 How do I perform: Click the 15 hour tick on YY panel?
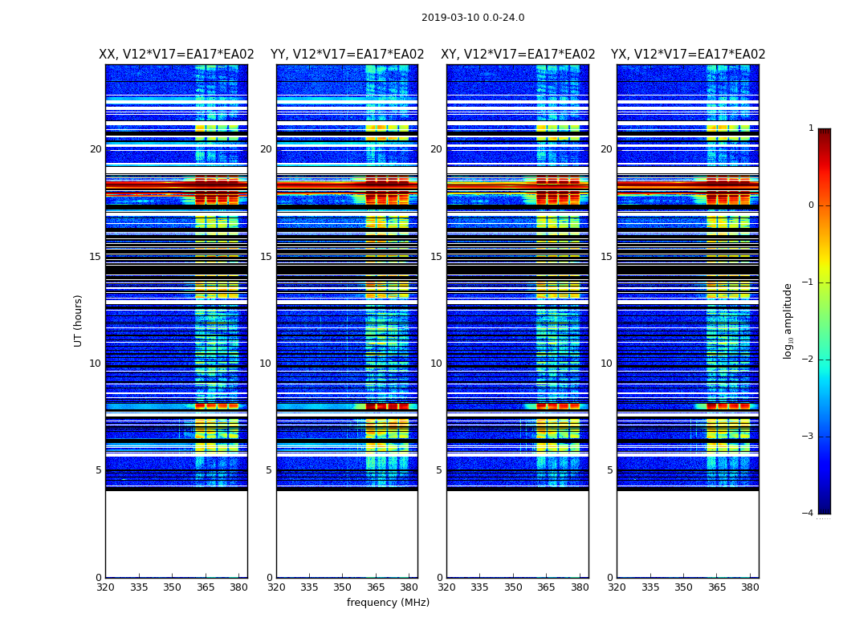coord(266,257)
